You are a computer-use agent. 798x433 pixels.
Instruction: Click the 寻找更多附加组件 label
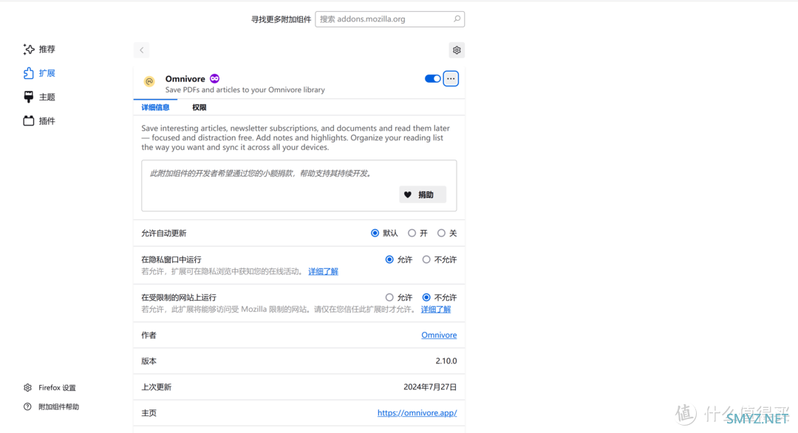pyautogui.click(x=281, y=19)
